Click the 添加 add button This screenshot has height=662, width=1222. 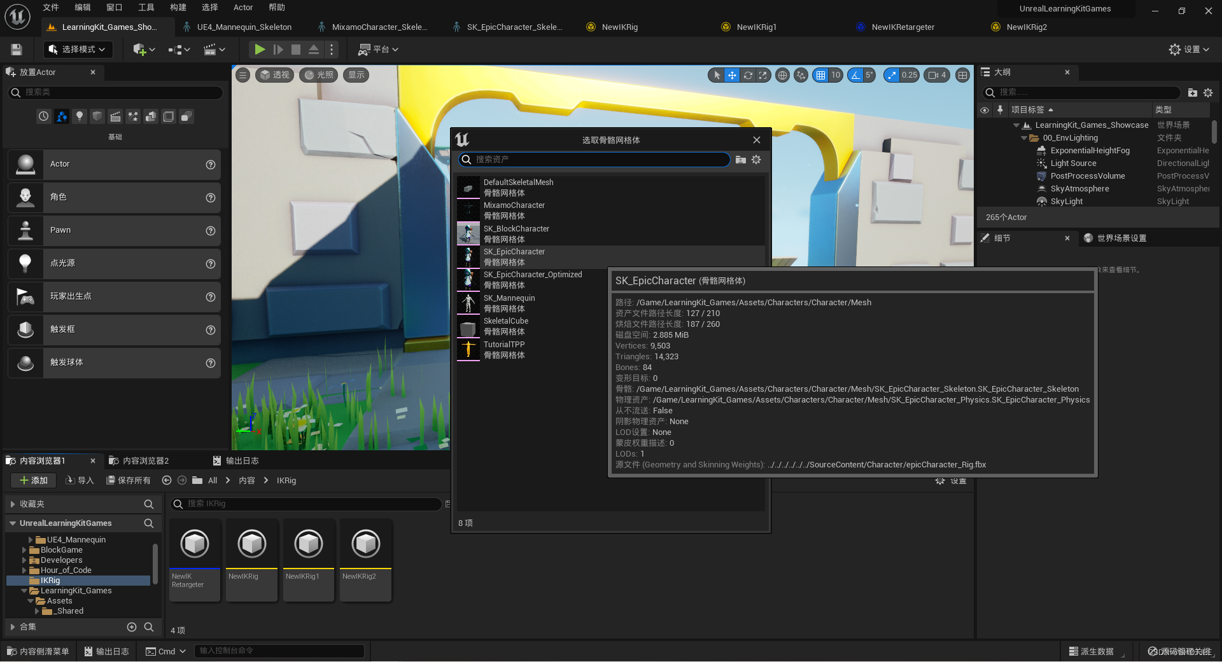(33, 481)
